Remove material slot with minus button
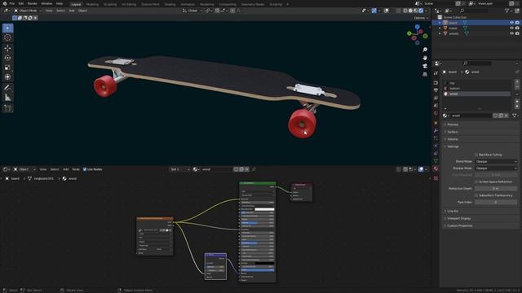Screen dimensions: 522x293 pyautogui.click(x=517, y=87)
